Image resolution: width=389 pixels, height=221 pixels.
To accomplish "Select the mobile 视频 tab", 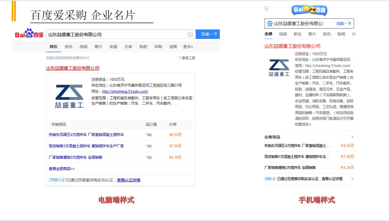I will point(283,34).
